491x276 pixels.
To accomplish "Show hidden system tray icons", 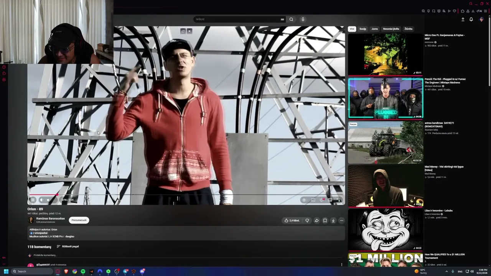I will click(x=446, y=271).
